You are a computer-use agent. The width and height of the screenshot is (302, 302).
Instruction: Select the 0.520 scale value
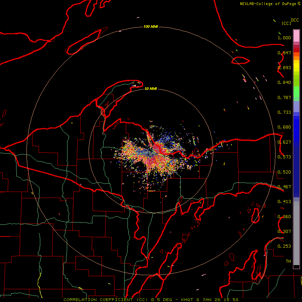(284, 172)
